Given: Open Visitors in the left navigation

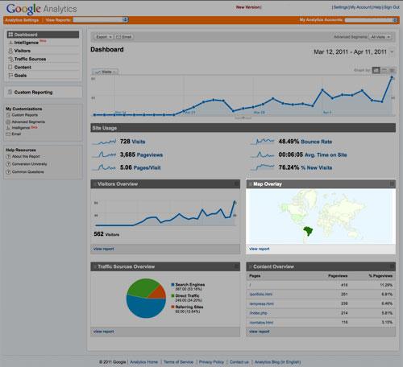Looking at the screenshot, I should [23, 51].
